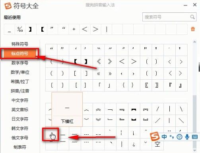Open the 英文音标 category
The width and height of the screenshot is (200, 153).
20,110
